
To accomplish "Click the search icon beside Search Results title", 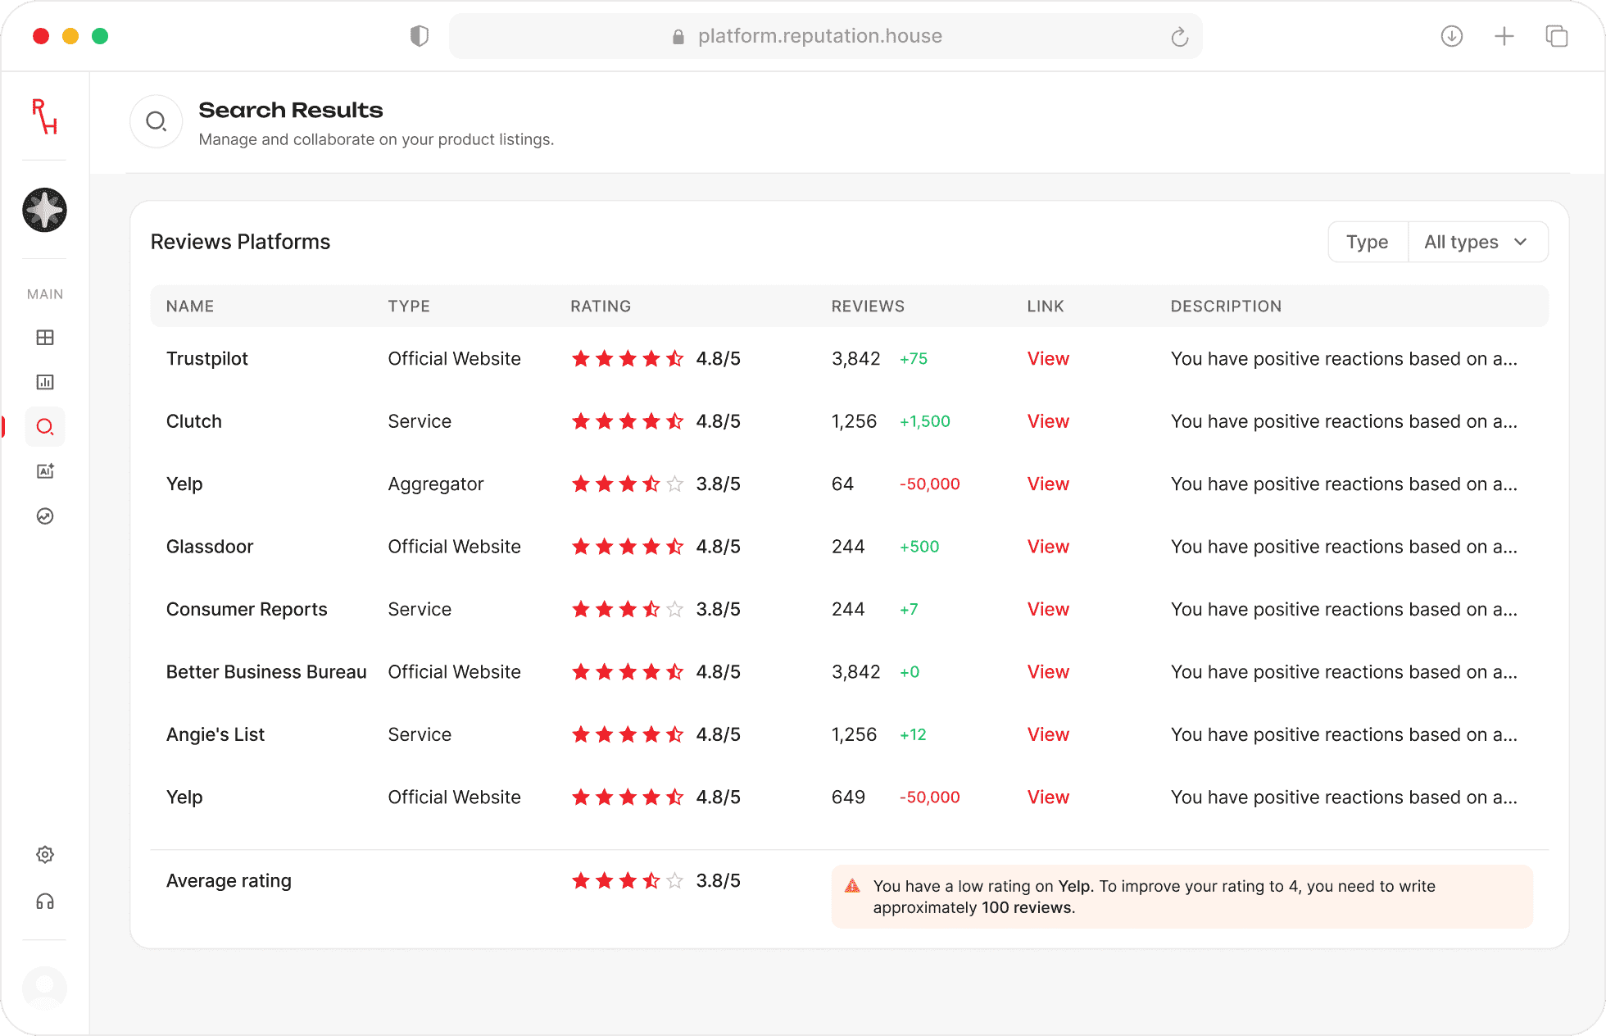I will click(x=156, y=122).
